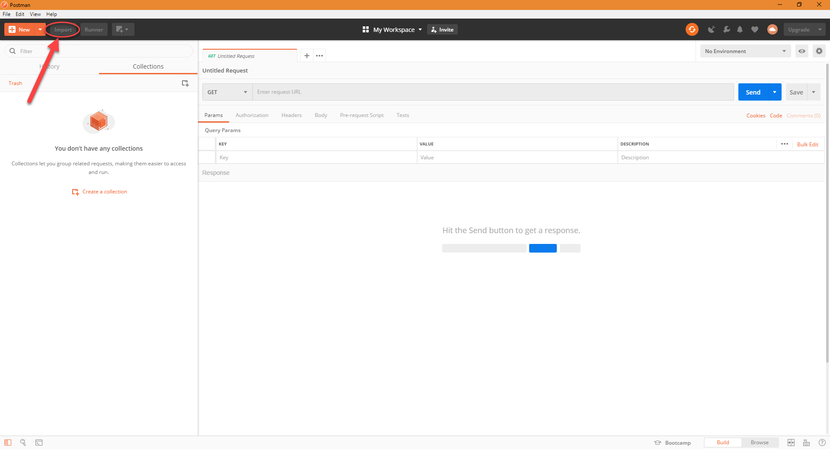Click the Upgrade button
Image resolution: width=830 pixels, height=449 pixels.
click(x=799, y=29)
